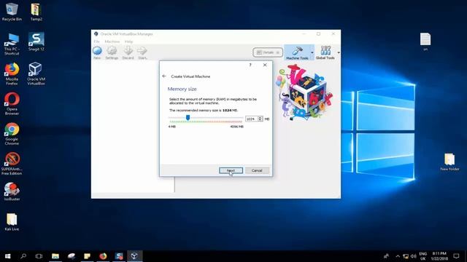Open the ENG UK language indicator
The height and width of the screenshot is (262, 467).
(423, 256)
